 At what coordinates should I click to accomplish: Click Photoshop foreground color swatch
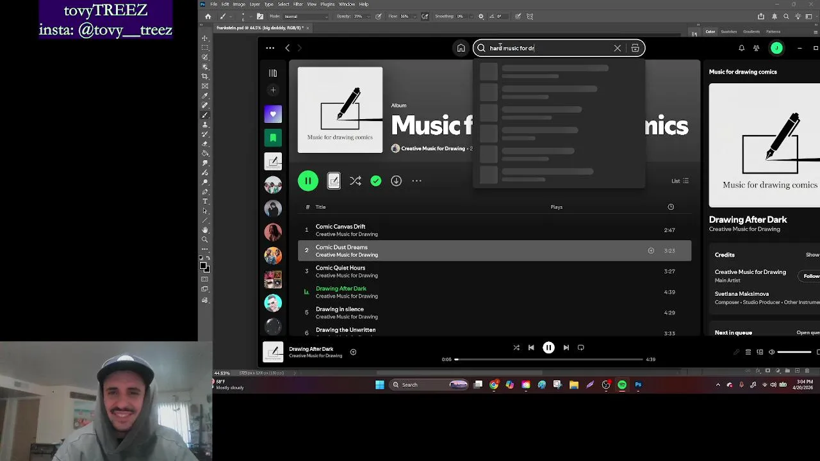tap(203, 266)
